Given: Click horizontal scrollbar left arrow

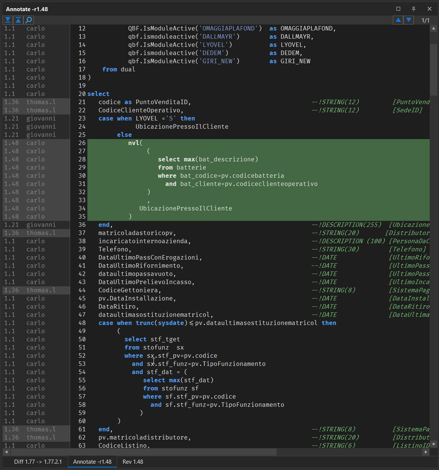Looking at the screenshot, I should (6, 452).
